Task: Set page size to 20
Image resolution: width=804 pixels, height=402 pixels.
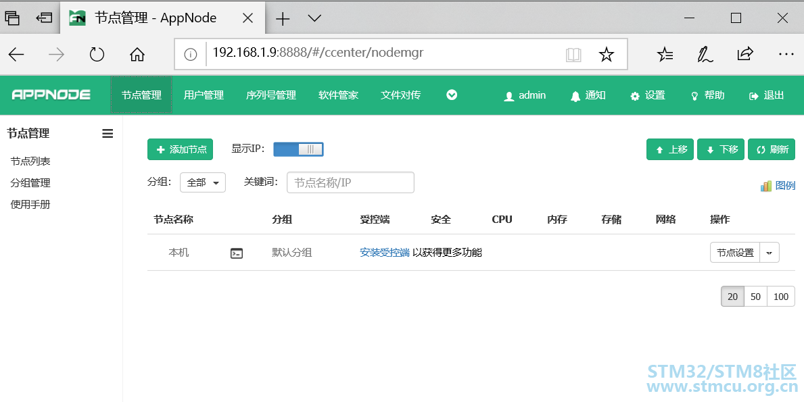Action: pyautogui.click(x=733, y=297)
